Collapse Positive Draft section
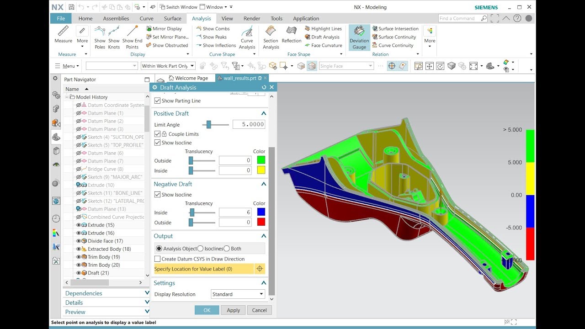The height and width of the screenshot is (329, 585). coord(263,113)
